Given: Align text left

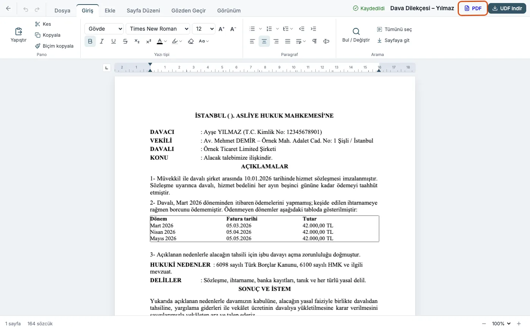Looking at the screenshot, I should 252,41.
